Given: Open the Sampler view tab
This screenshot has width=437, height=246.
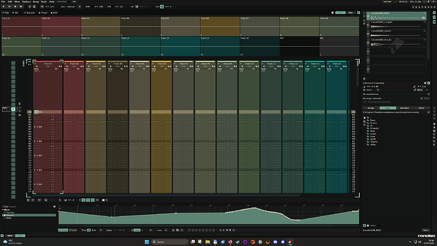Looking at the screenshot, I should [29, 13].
